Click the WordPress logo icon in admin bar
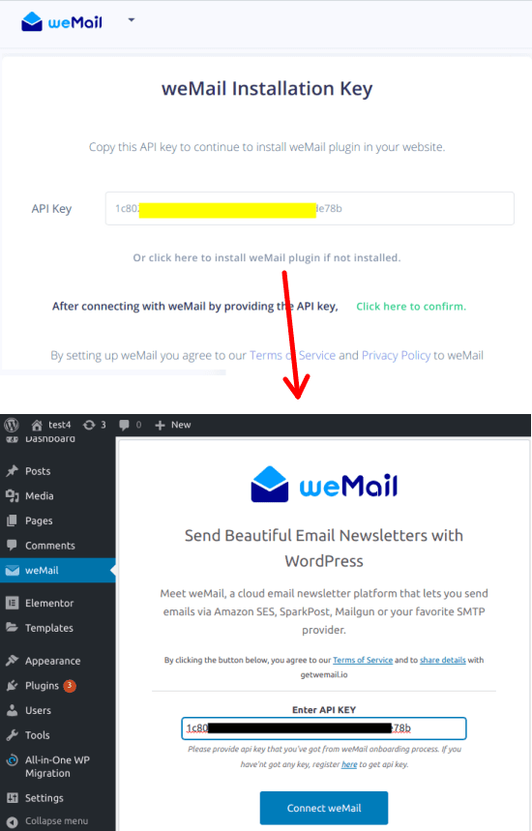This screenshot has width=532, height=831. 12,425
